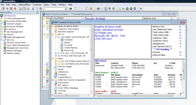Viewport: 196px width, 105px height.
Task: Select General Ledger in sidebar tree
Action: (14, 24)
